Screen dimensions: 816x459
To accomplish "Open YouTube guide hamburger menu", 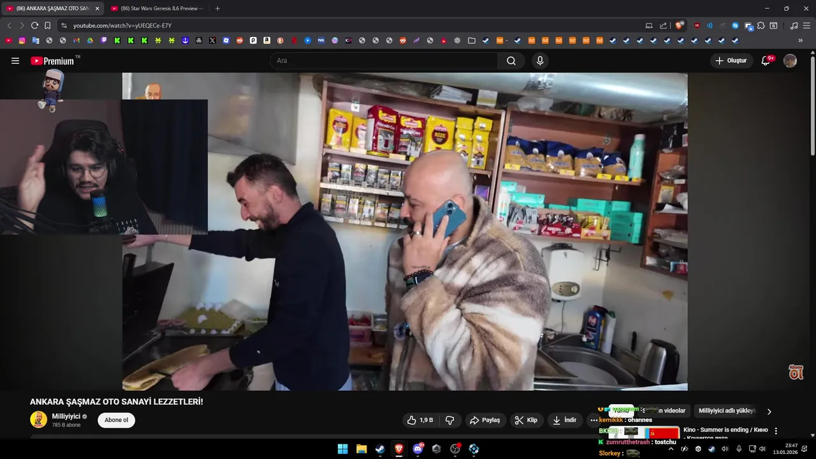I will pyautogui.click(x=15, y=61).
